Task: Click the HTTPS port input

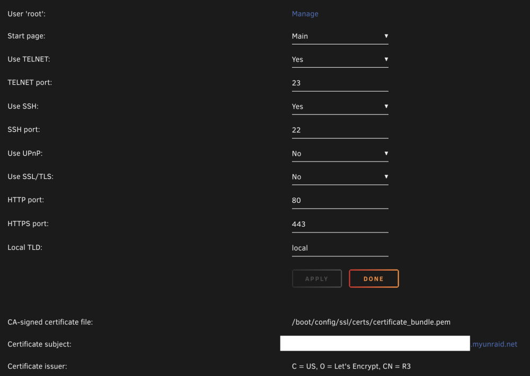Action: [340, 224]
